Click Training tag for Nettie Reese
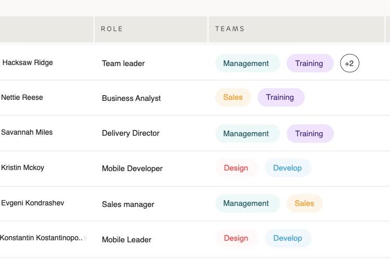 [x=281, y=97]
